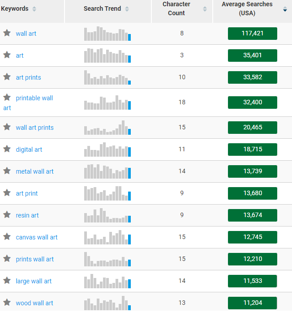The height and width of the screenshot is (312, 292).
Task: Click the 18,715 searches badge
Action: tap(253, 149)
